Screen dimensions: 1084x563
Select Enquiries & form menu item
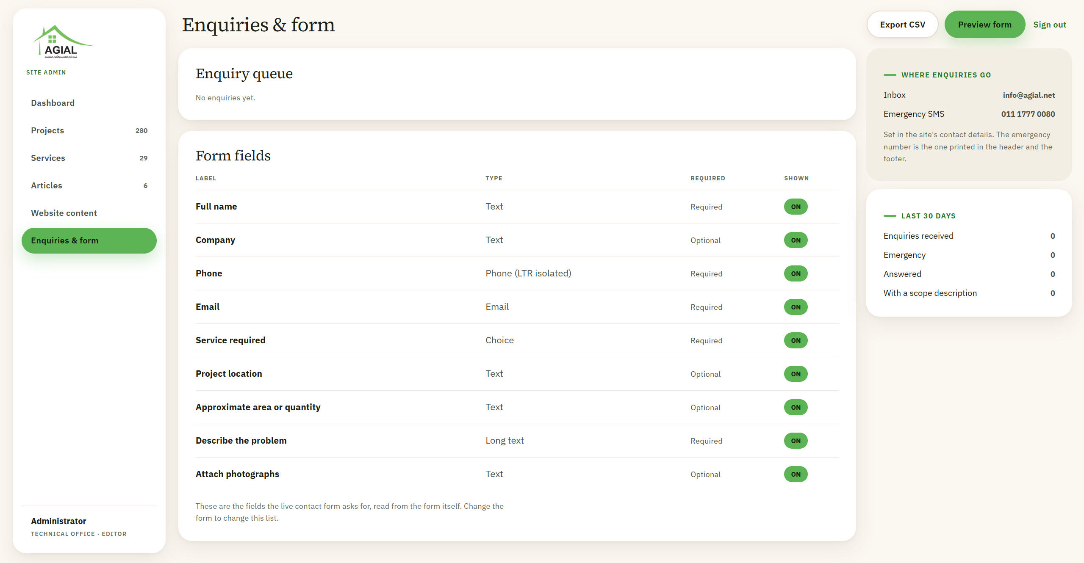89,240
